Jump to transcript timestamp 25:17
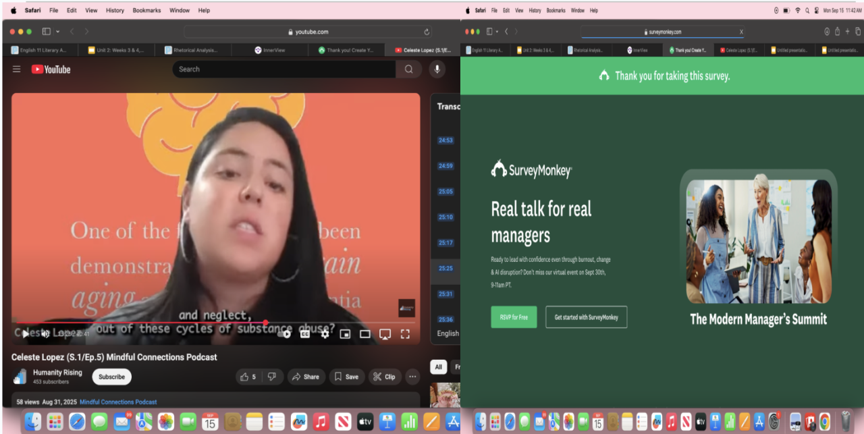This screenshot has width=864, height=434. pyautogui.click(x=446, y=243)
